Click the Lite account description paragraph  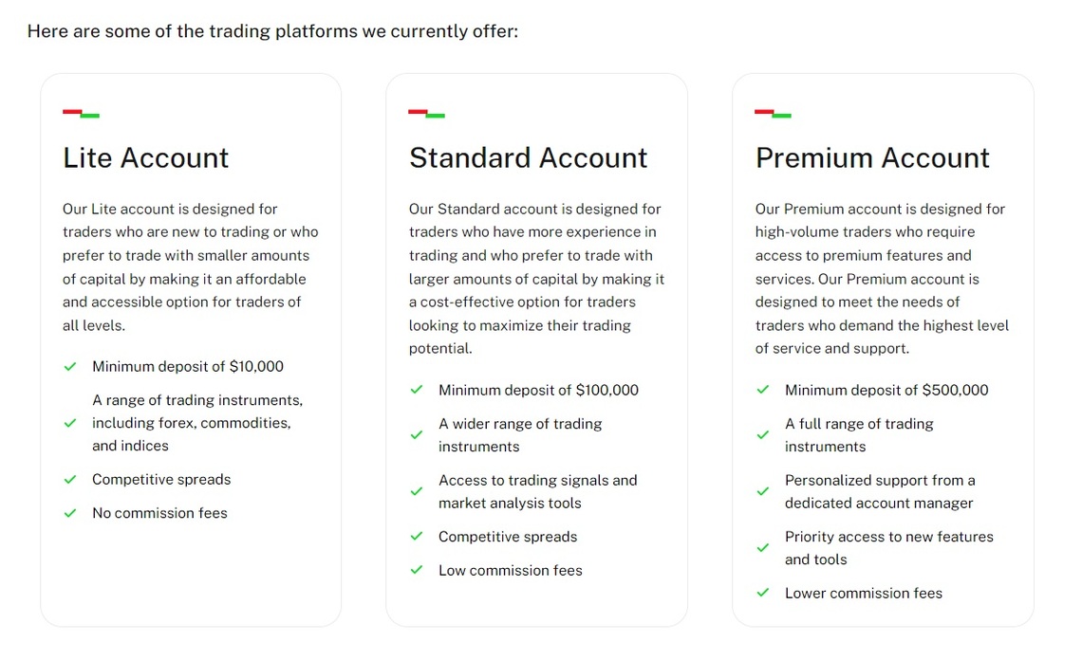coord(191,266)
